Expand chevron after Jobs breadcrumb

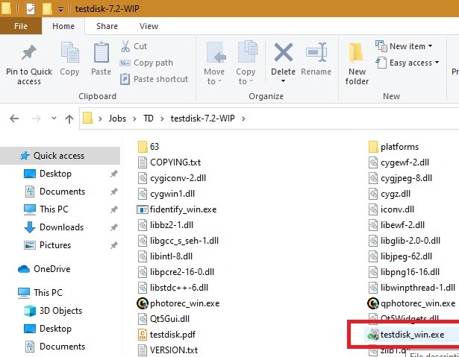pyautogui.click(x=134, y=119)
